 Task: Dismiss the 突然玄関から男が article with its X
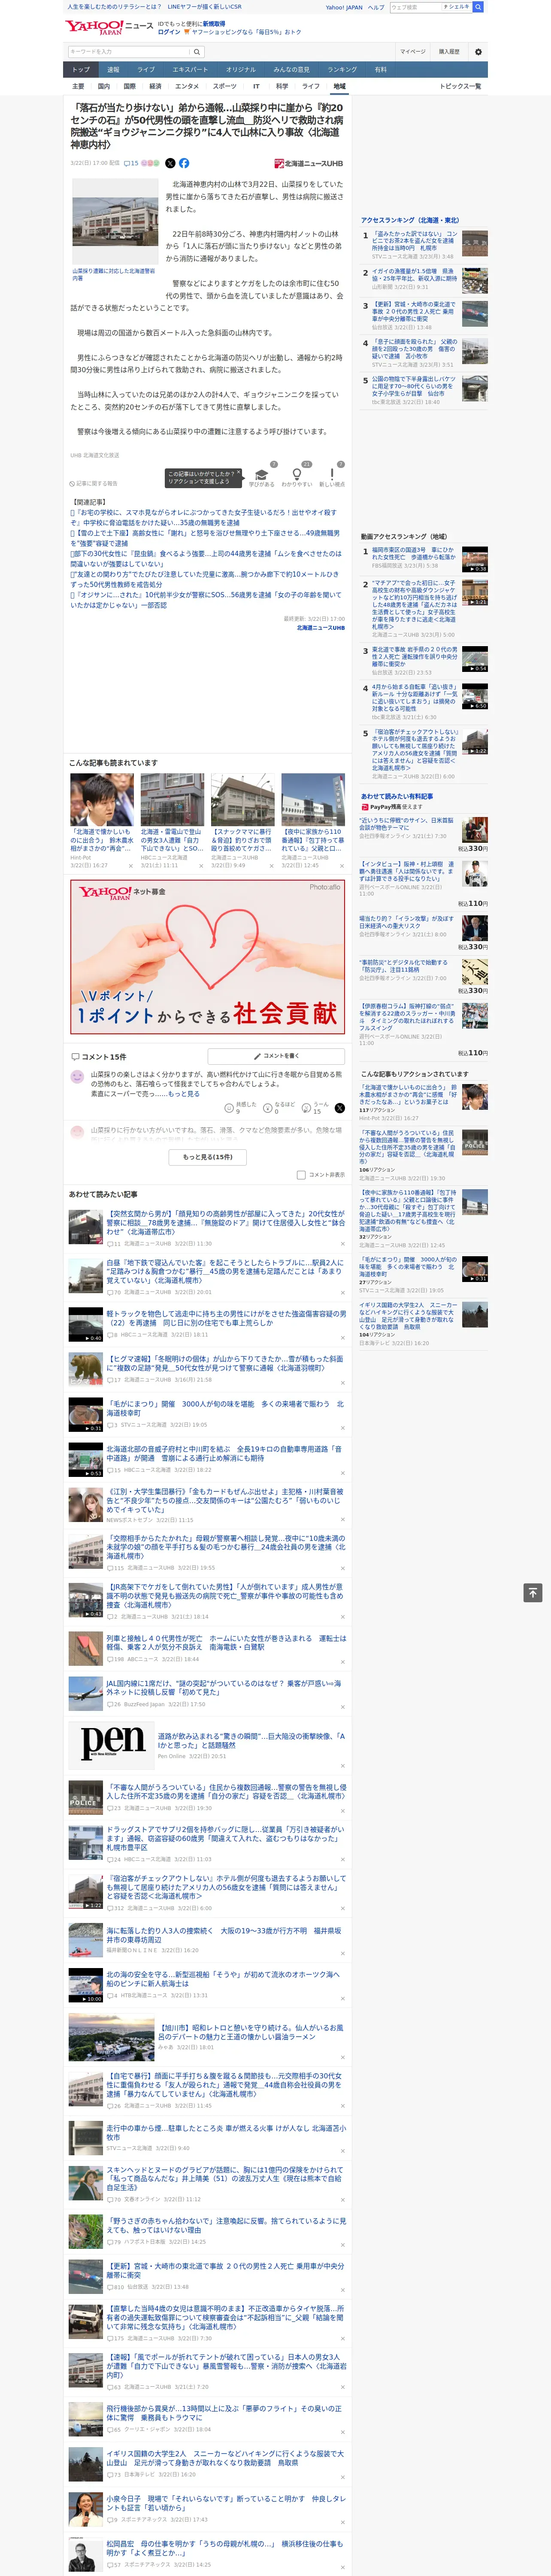pyautogui.click(x=343, y=1244)
